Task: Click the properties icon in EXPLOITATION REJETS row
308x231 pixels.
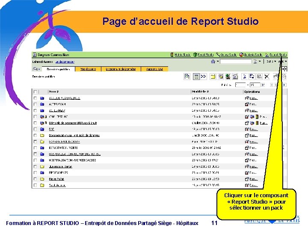Action: 247,148
